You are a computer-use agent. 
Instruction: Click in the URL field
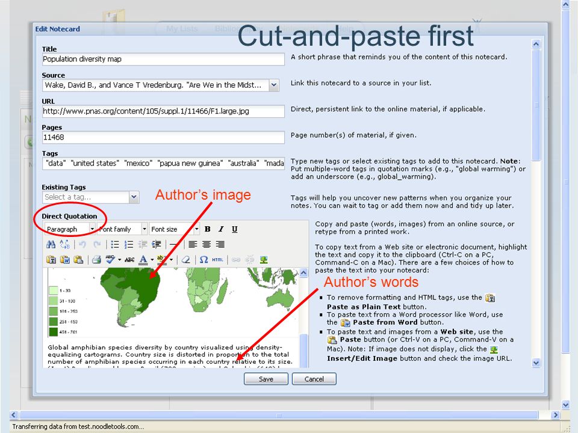tap(163, 111)
